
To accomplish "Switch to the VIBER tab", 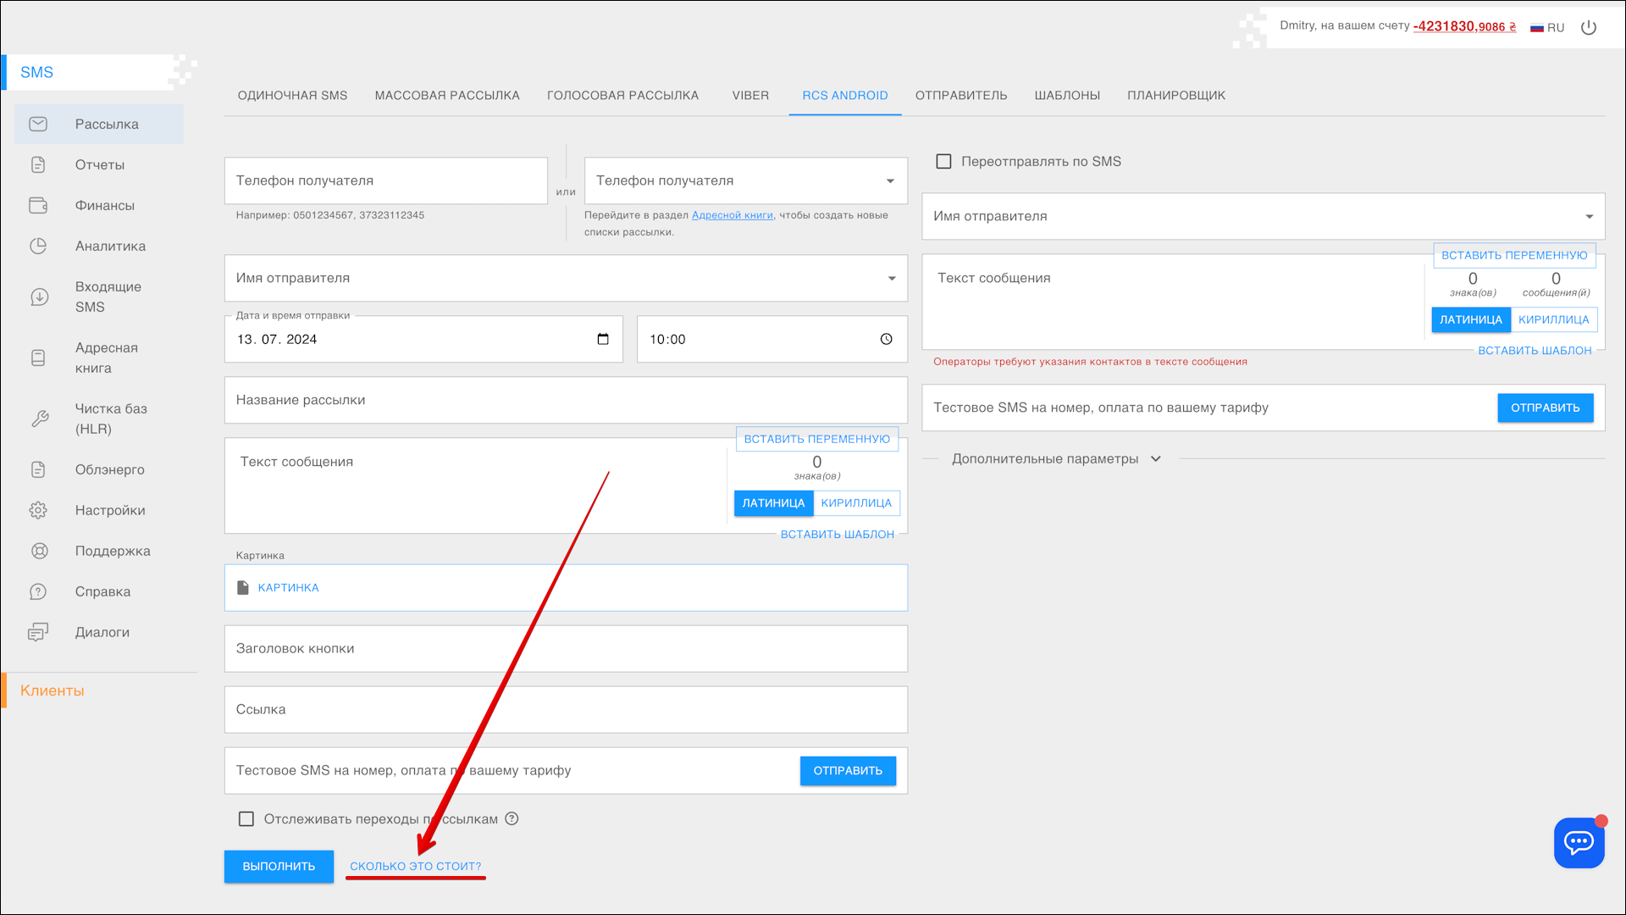I will [750, 95].
